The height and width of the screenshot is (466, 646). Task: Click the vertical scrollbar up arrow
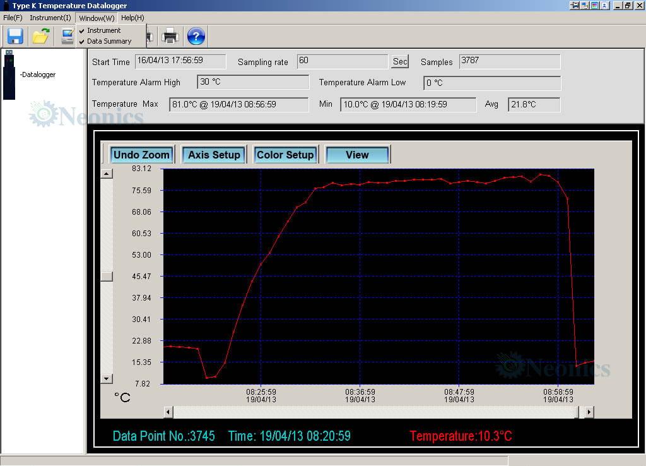[106, 174]
